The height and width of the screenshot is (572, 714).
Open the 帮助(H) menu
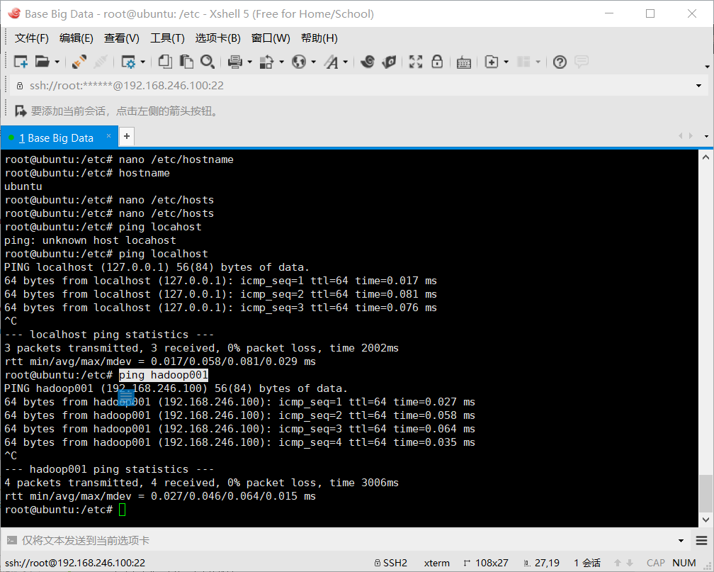[x=319, y=38]
